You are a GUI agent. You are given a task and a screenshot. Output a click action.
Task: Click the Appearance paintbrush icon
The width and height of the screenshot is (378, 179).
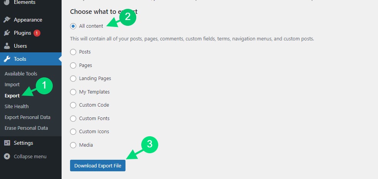point(7,20)
